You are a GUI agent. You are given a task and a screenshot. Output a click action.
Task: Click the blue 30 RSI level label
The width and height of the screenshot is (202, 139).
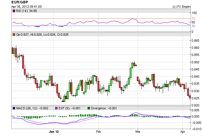click(193, 26)
